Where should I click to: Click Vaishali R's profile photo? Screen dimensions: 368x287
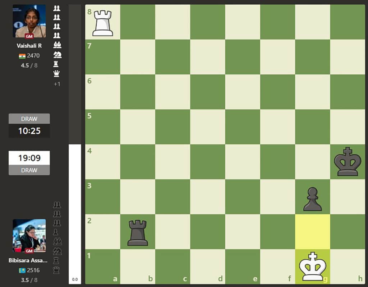[29, 21]
